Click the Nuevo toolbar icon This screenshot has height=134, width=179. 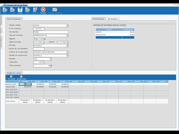point(5,11)
